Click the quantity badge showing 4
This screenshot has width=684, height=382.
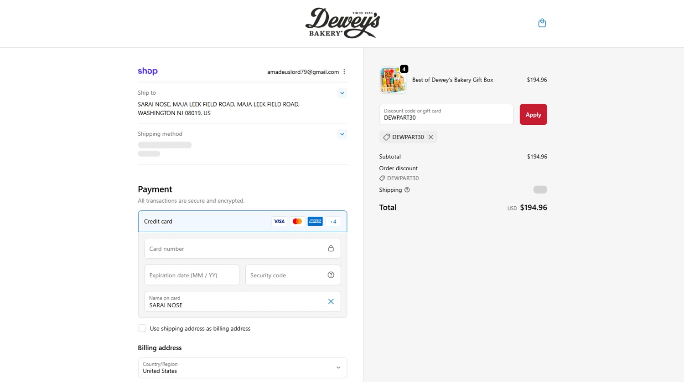click(404, 69)
